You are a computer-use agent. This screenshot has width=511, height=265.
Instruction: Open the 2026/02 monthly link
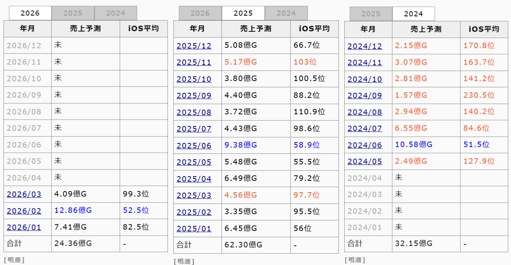(24, 211)
